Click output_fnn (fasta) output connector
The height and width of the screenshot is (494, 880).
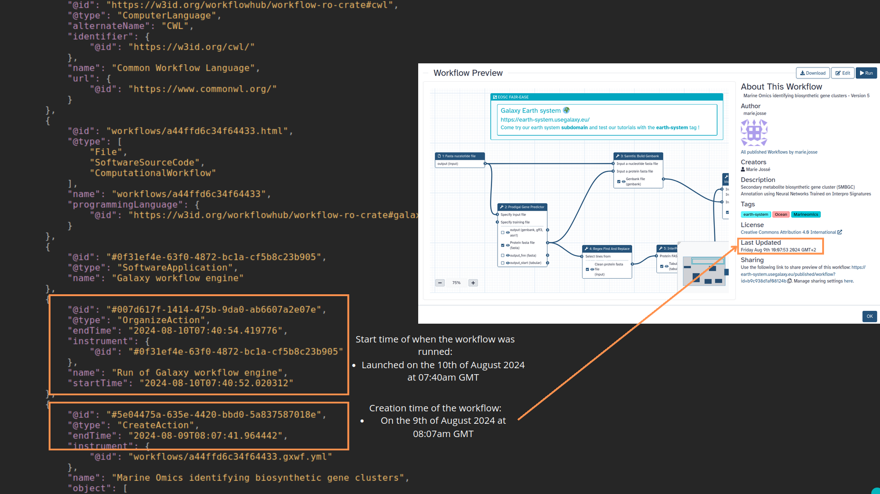[x=548, y=255]
